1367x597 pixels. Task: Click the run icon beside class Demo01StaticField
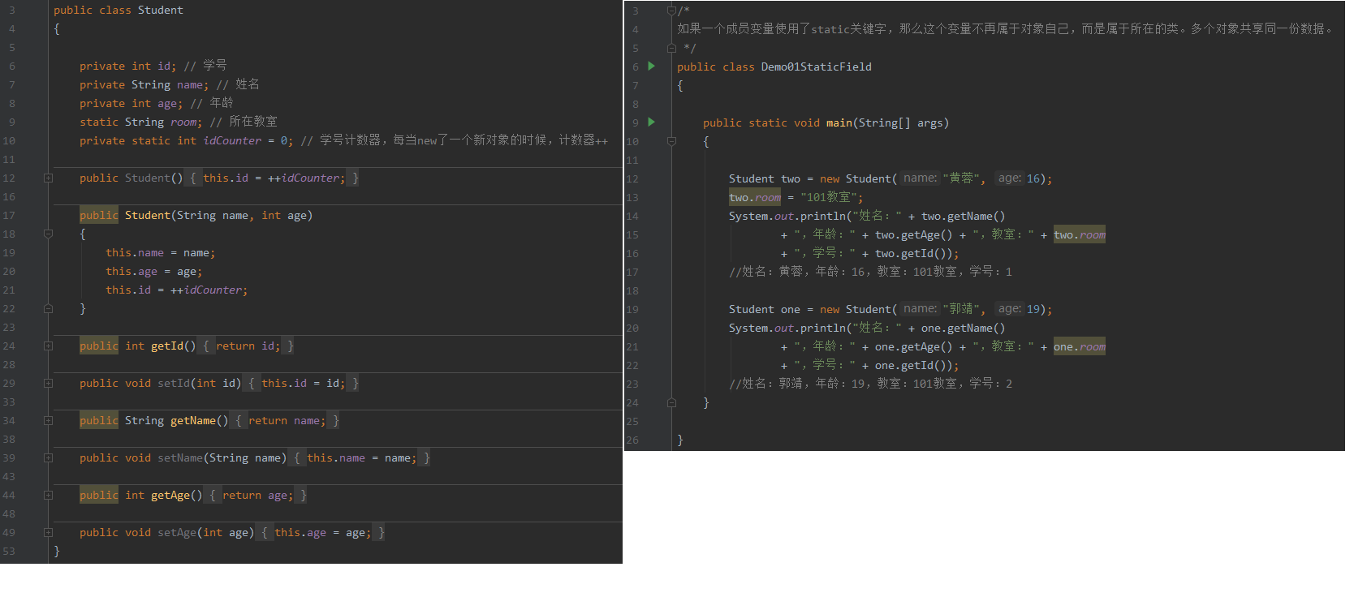pos(651,67)
